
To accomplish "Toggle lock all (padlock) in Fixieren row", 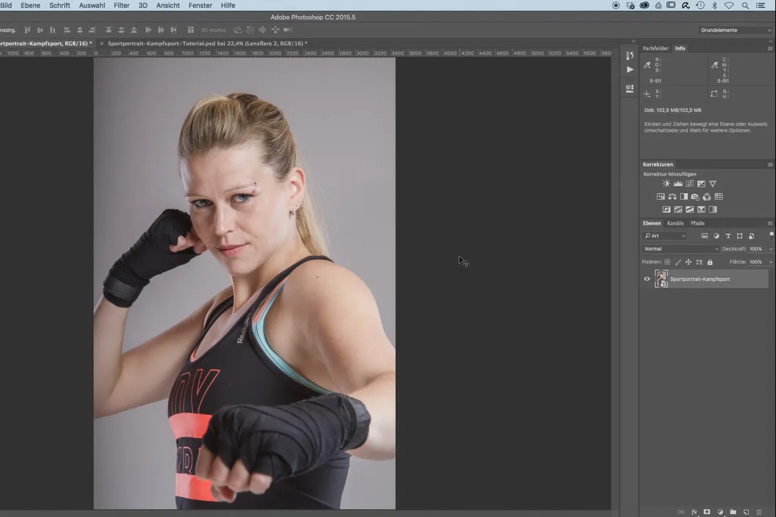I will coord(710,262).
